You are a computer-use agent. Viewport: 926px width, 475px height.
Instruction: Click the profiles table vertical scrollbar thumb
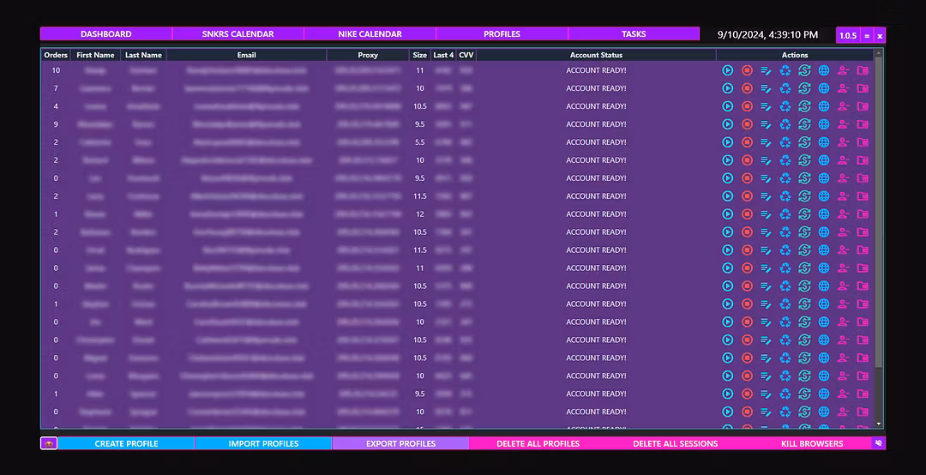[x=879, y=212]
